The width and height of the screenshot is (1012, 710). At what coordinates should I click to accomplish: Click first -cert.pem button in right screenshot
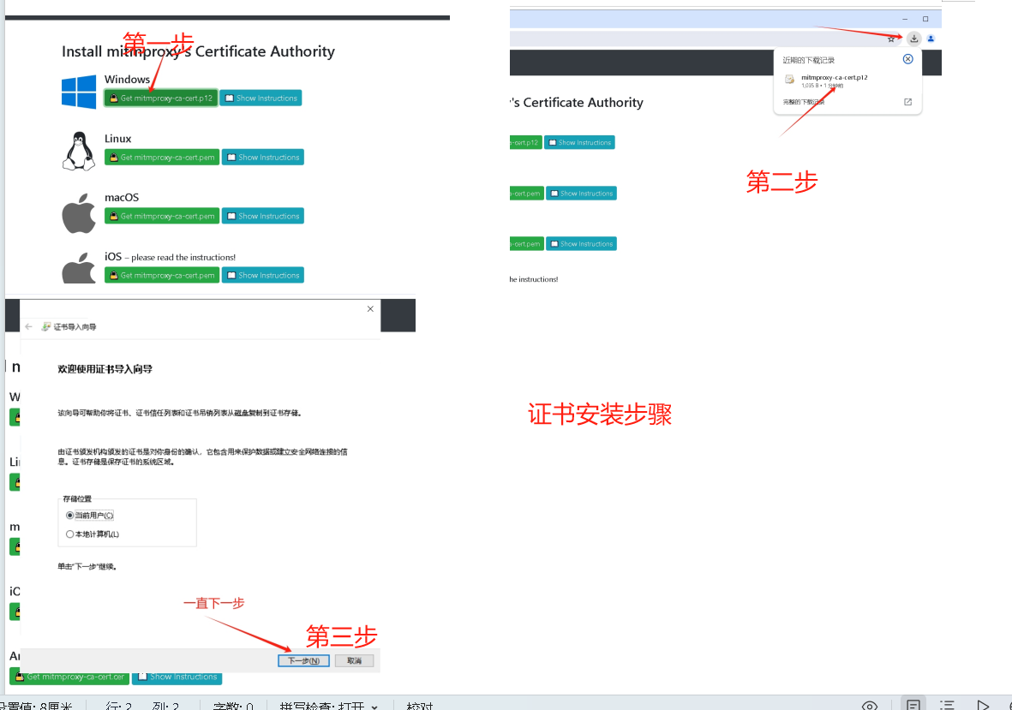(x=527, y=194)
